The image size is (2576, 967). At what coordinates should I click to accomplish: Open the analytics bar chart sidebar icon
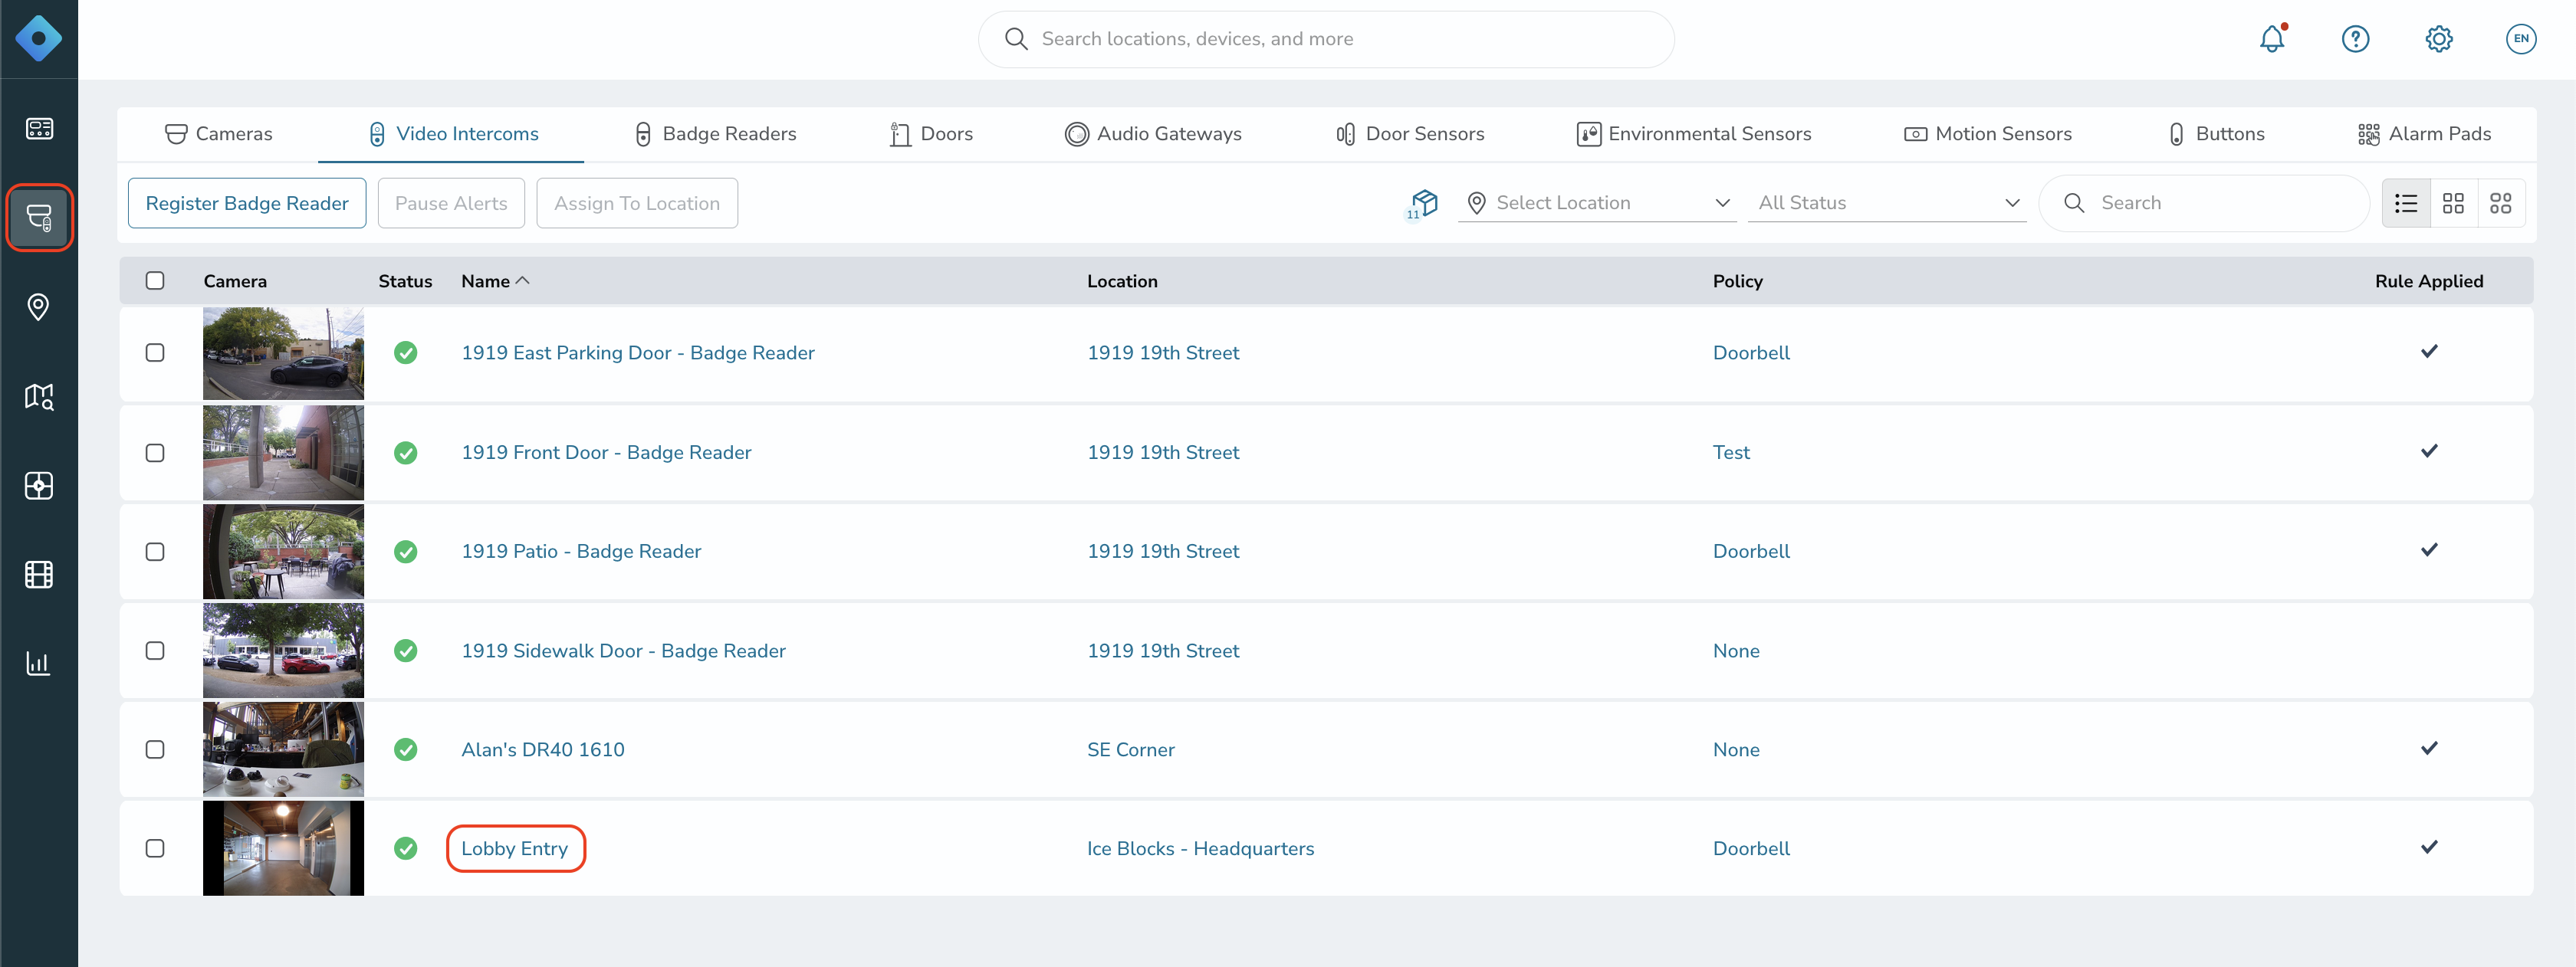pyautogui.click(x=39, y=664)
